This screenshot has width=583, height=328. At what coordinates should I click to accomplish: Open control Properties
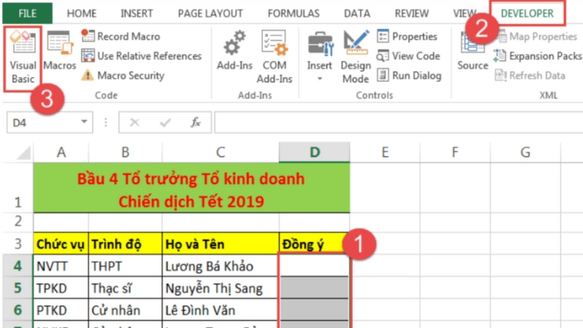click(407, 36)
